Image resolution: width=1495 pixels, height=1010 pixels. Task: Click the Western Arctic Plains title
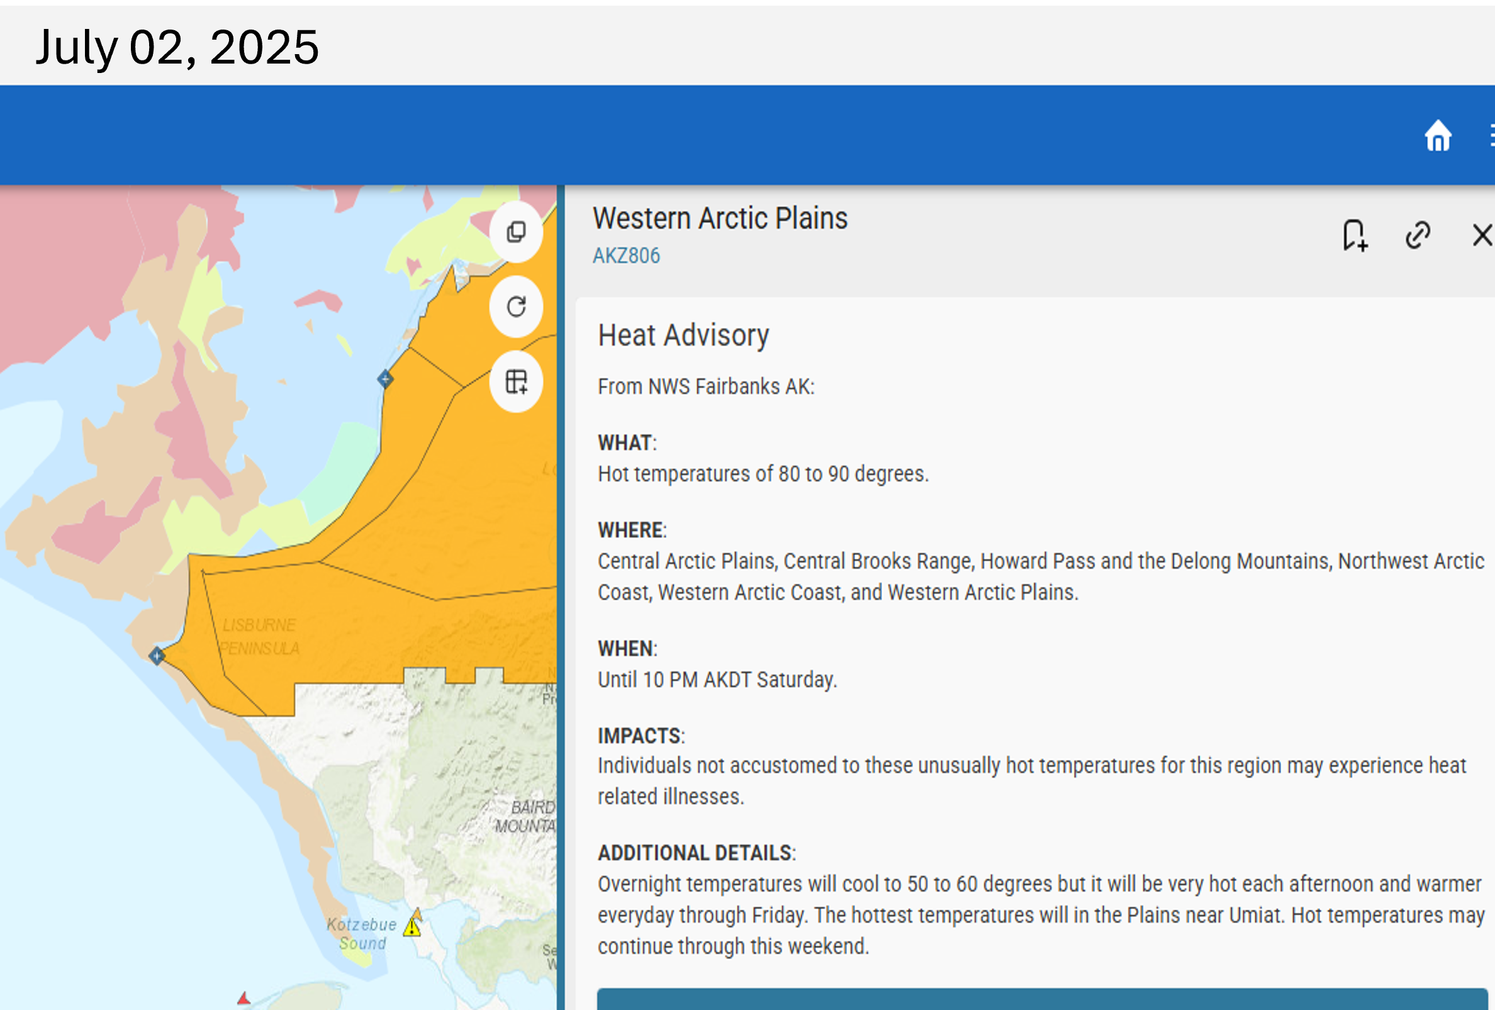[x=720, y=219]
